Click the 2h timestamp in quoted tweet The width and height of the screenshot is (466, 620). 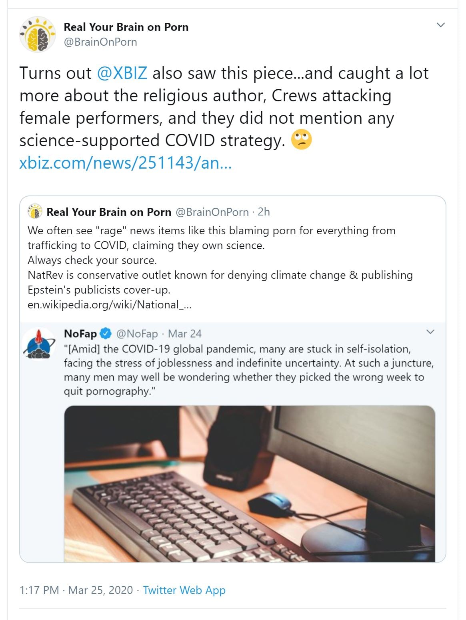coord(264,212)
